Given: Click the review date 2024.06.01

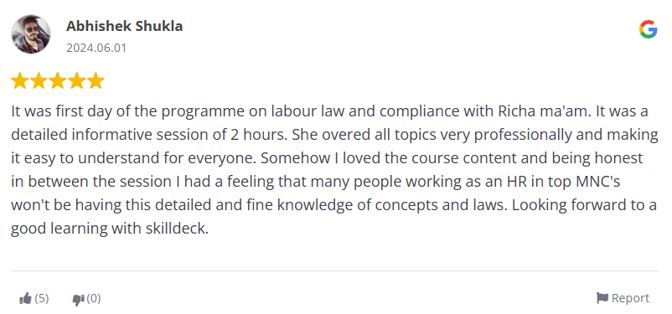Looking at the screenshot, I should point(96,48).
